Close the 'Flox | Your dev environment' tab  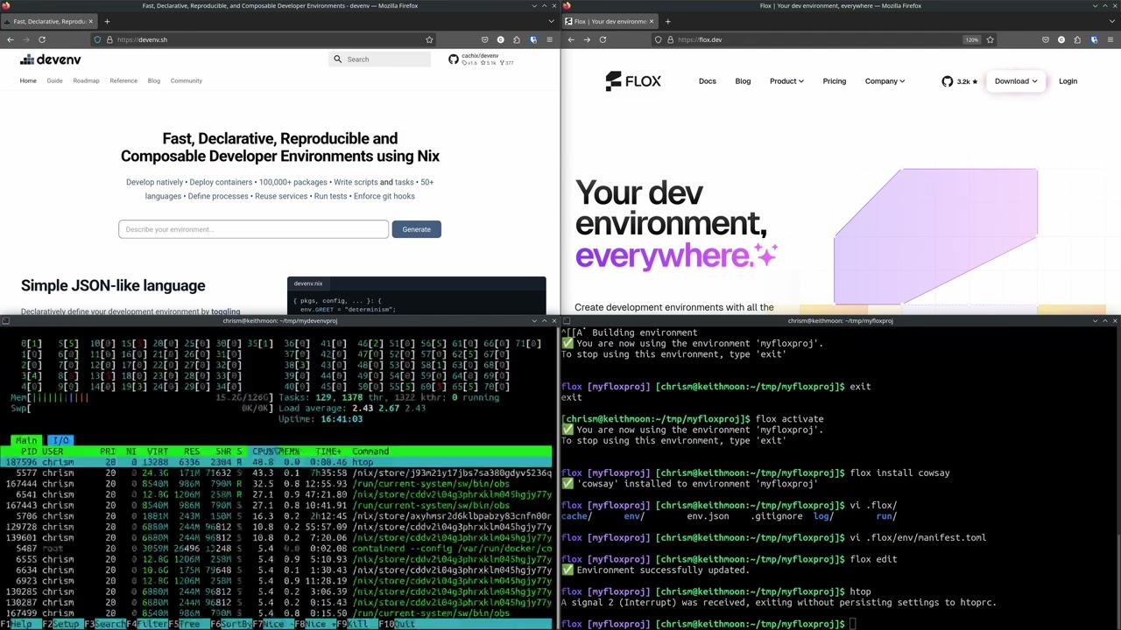[x=652, y=21]
